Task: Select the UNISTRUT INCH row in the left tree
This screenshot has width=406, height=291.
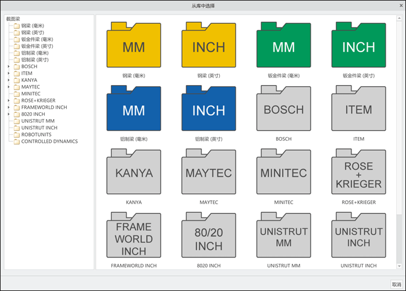Action: pos(36,128)
